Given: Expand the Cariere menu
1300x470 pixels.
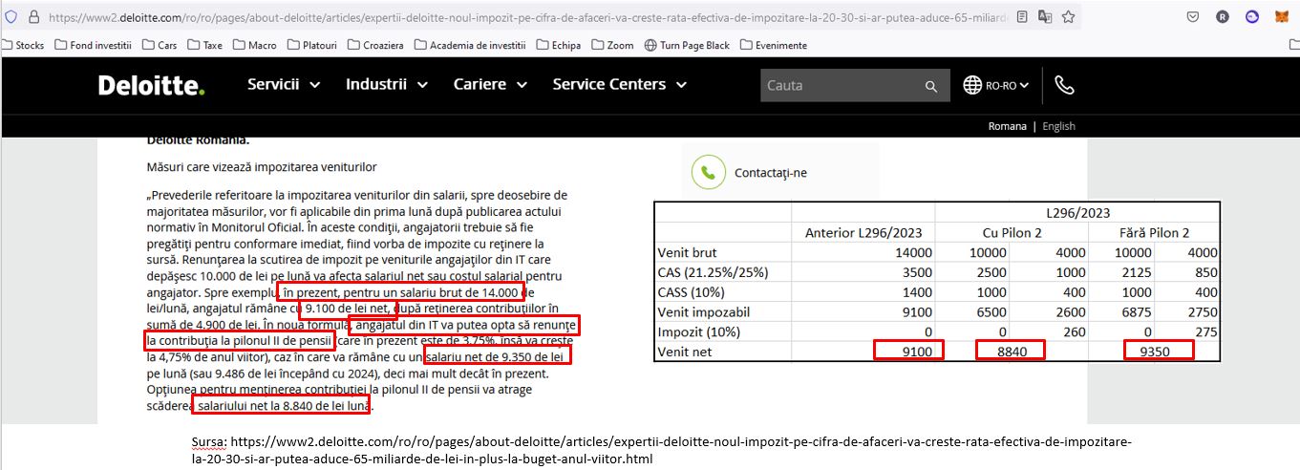Looking at the screenshot, I should 491,84.
